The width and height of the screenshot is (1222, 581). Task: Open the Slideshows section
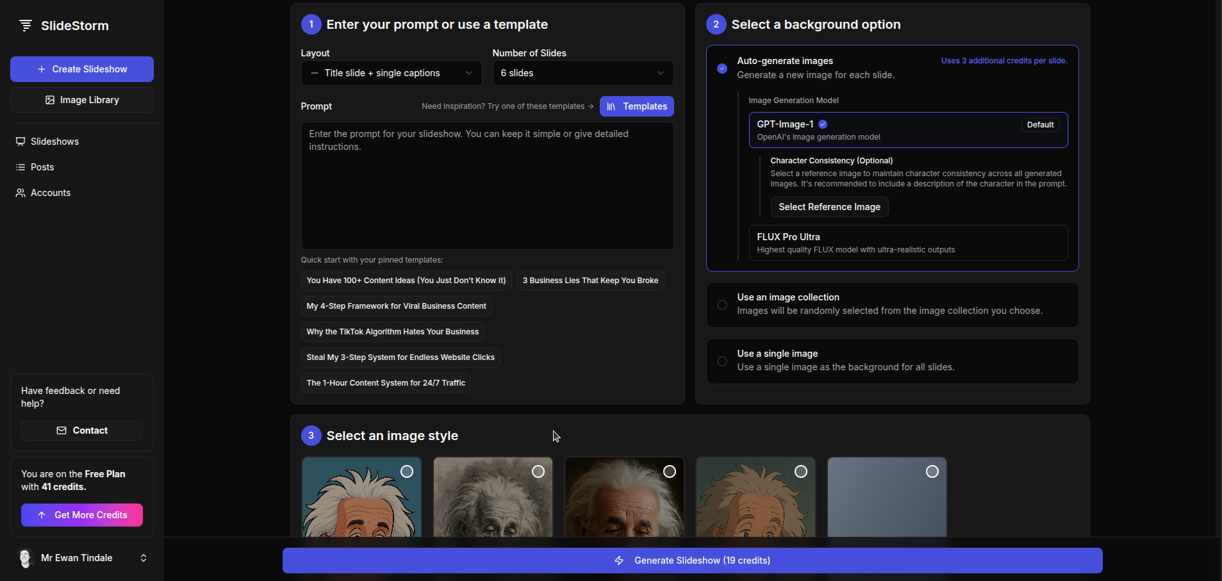(x=82, y=142)
